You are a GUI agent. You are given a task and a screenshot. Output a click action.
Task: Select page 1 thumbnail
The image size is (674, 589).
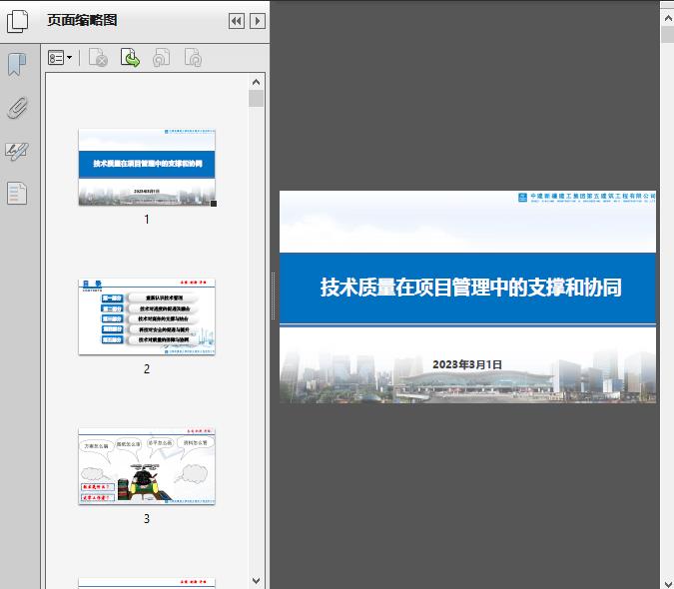tap(147, 167)
